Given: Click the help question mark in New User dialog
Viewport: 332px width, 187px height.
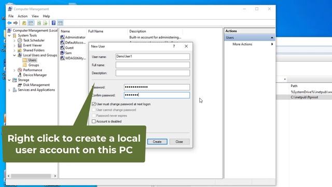Looking at the screenshot, I should tap(174, 46).
